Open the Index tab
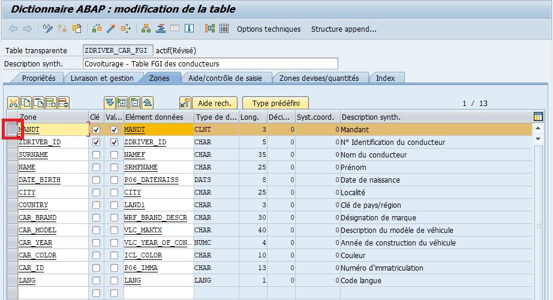 (x=385, y=78)
